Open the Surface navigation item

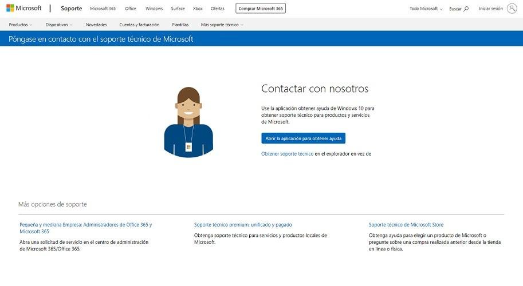(178, 9)
